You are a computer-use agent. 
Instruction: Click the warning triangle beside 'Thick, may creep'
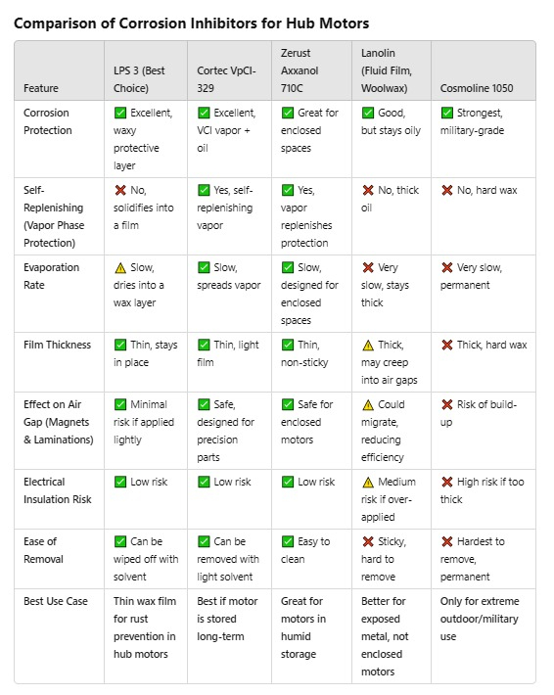368,345
